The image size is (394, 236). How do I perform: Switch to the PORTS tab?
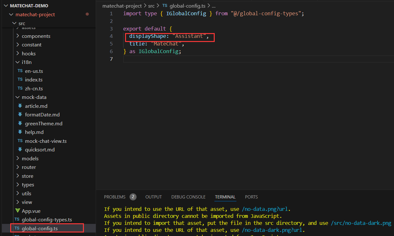tap(251, 197)
